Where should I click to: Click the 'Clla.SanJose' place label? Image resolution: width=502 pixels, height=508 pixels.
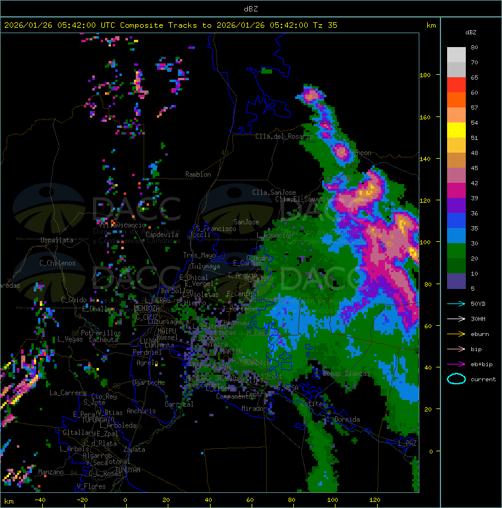[274, 192]
